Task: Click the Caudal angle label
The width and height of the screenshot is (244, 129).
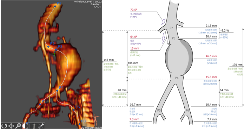Action: coord(95,4)
